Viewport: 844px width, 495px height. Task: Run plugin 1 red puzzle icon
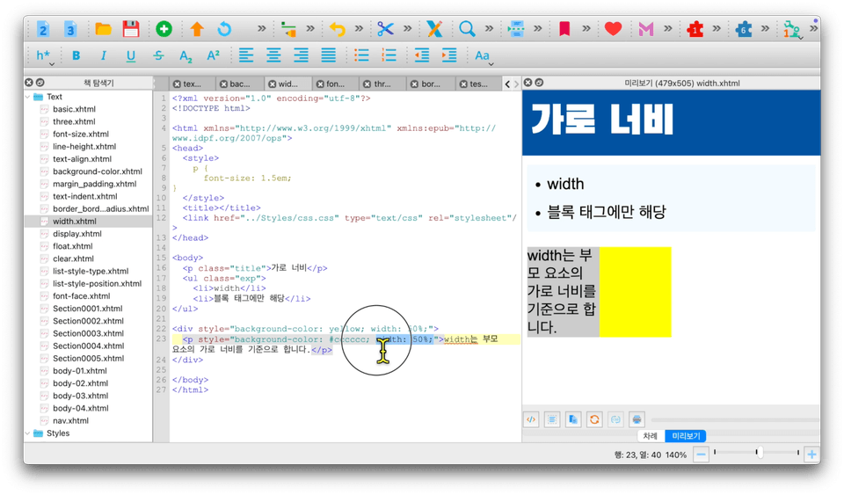tap(695, 28)
